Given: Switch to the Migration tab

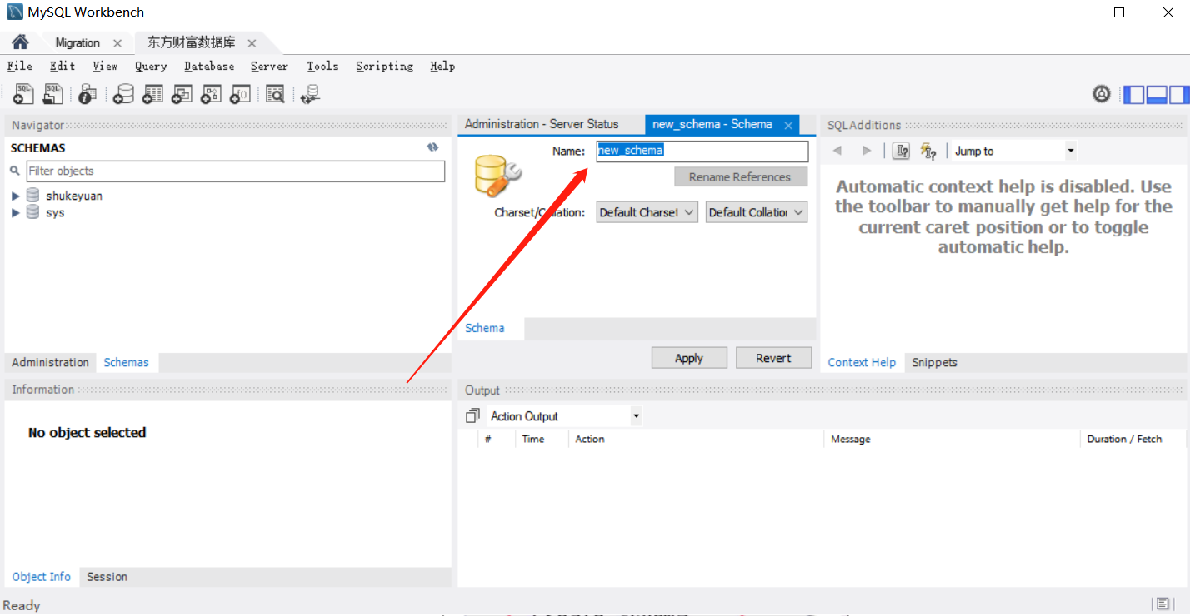Looking at the screenshot, I should point(77,42).
